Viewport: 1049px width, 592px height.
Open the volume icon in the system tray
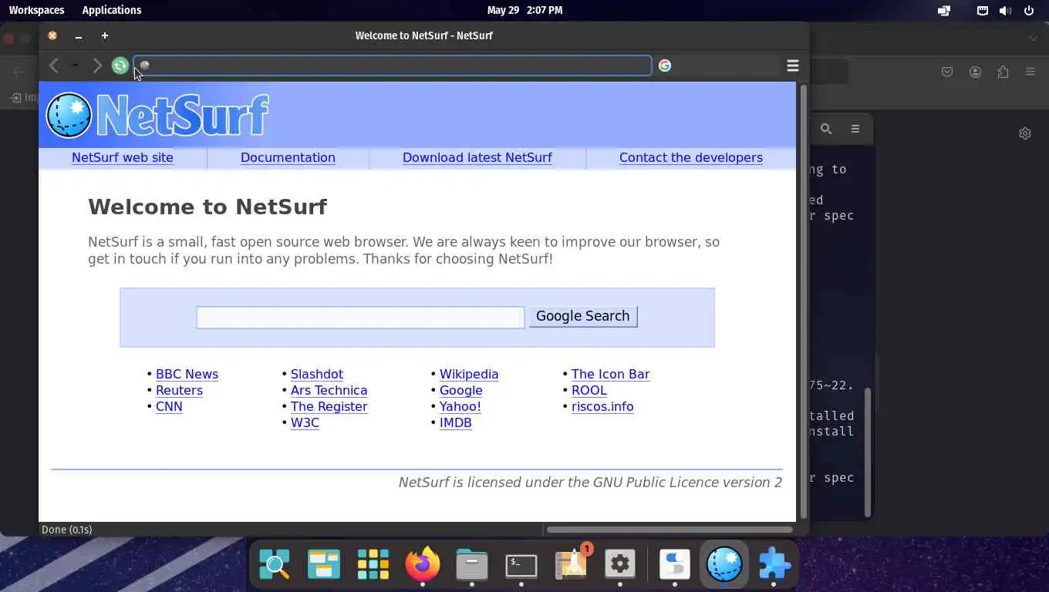[1005, 11]
